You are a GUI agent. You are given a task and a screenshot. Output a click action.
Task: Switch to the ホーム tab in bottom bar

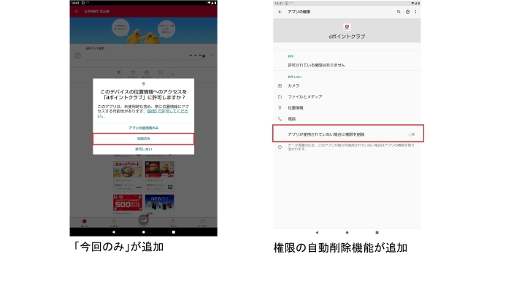[x=85, y=223]
